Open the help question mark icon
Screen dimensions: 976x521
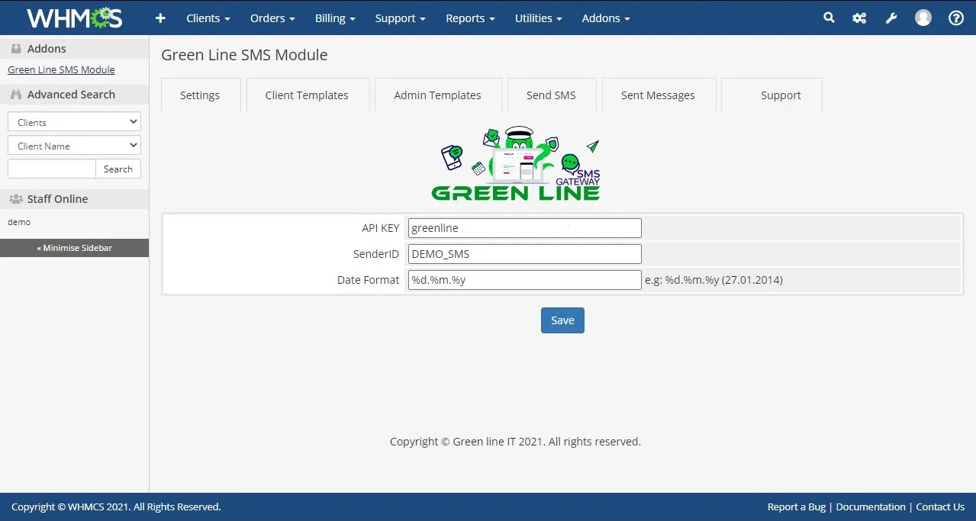[x=955, y=18]
